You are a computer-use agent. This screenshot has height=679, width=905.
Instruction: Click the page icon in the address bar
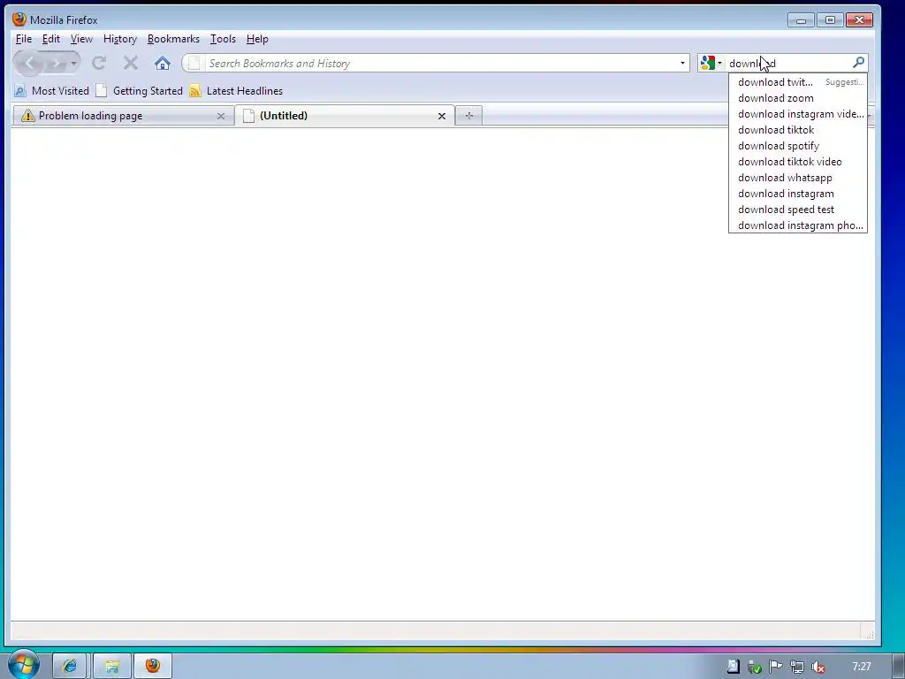pyautogui.click(x=194, y=63)
